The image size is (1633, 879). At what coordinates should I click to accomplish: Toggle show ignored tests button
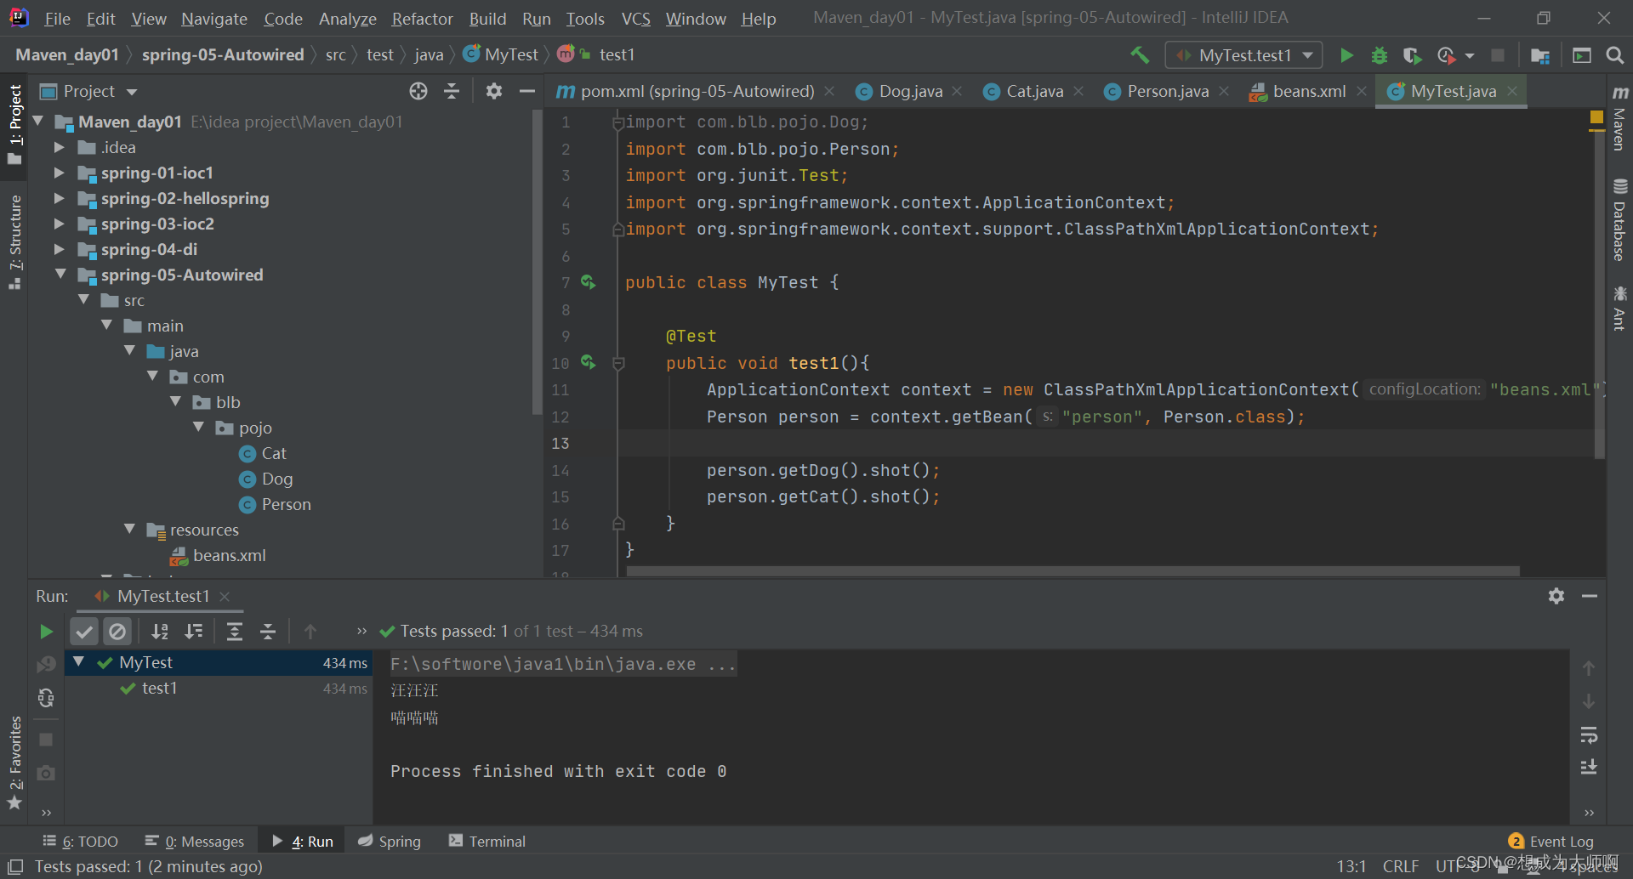pyautogui.click(x=117, y=632)
